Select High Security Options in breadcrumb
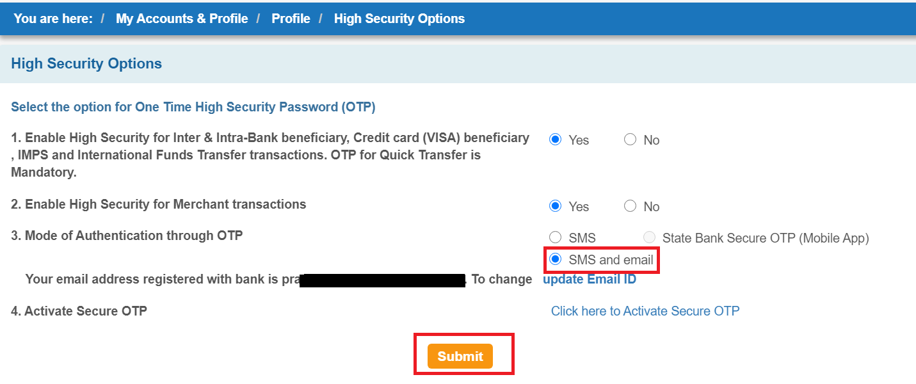Image resolution: width=916 pixels, height=384 pixels. click(399, 19)
